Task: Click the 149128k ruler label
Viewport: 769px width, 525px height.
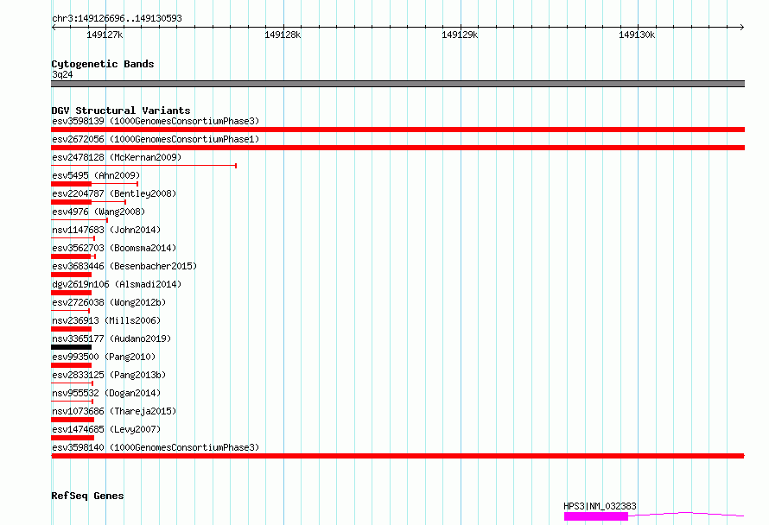Action: coord(283,35)
